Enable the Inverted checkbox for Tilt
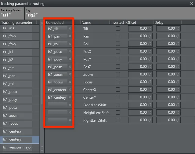 click(118, 28)
